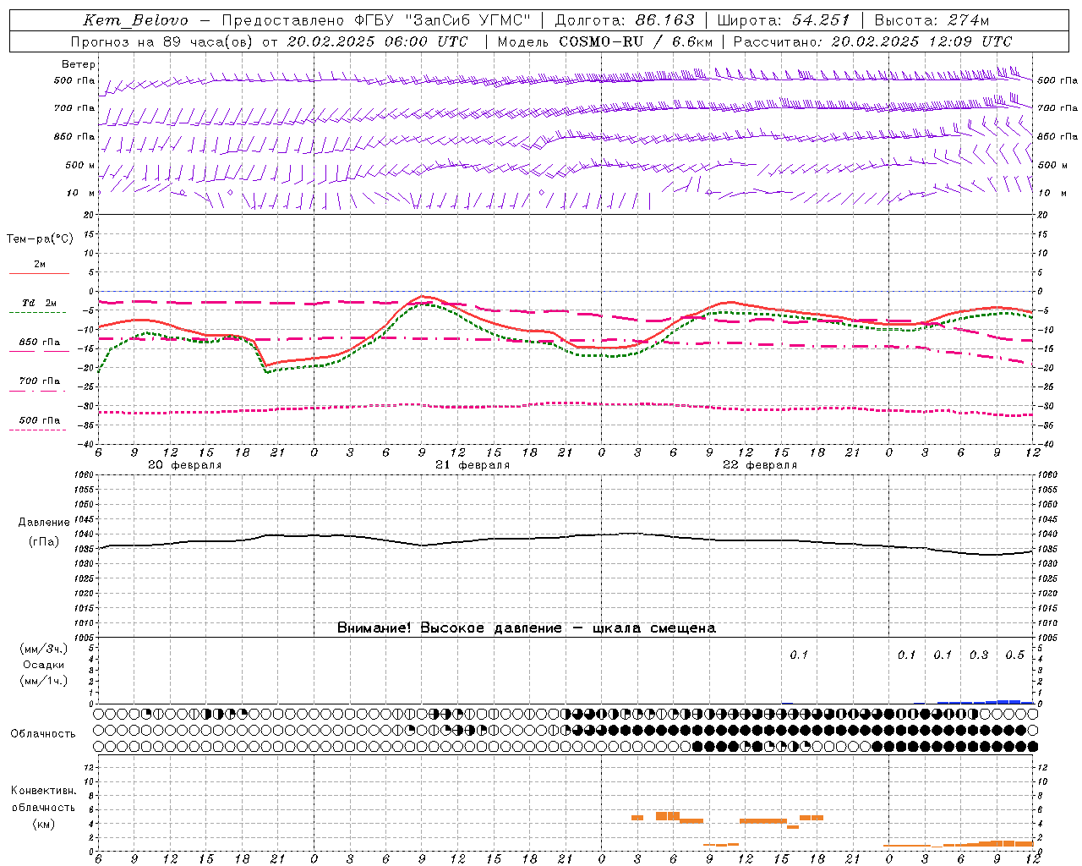Select the Рассчитано: 20.02.2025 12:09 UTC text
This screenshot has width=1082, height=866.
pyautogui.click(x=872, y=41)
